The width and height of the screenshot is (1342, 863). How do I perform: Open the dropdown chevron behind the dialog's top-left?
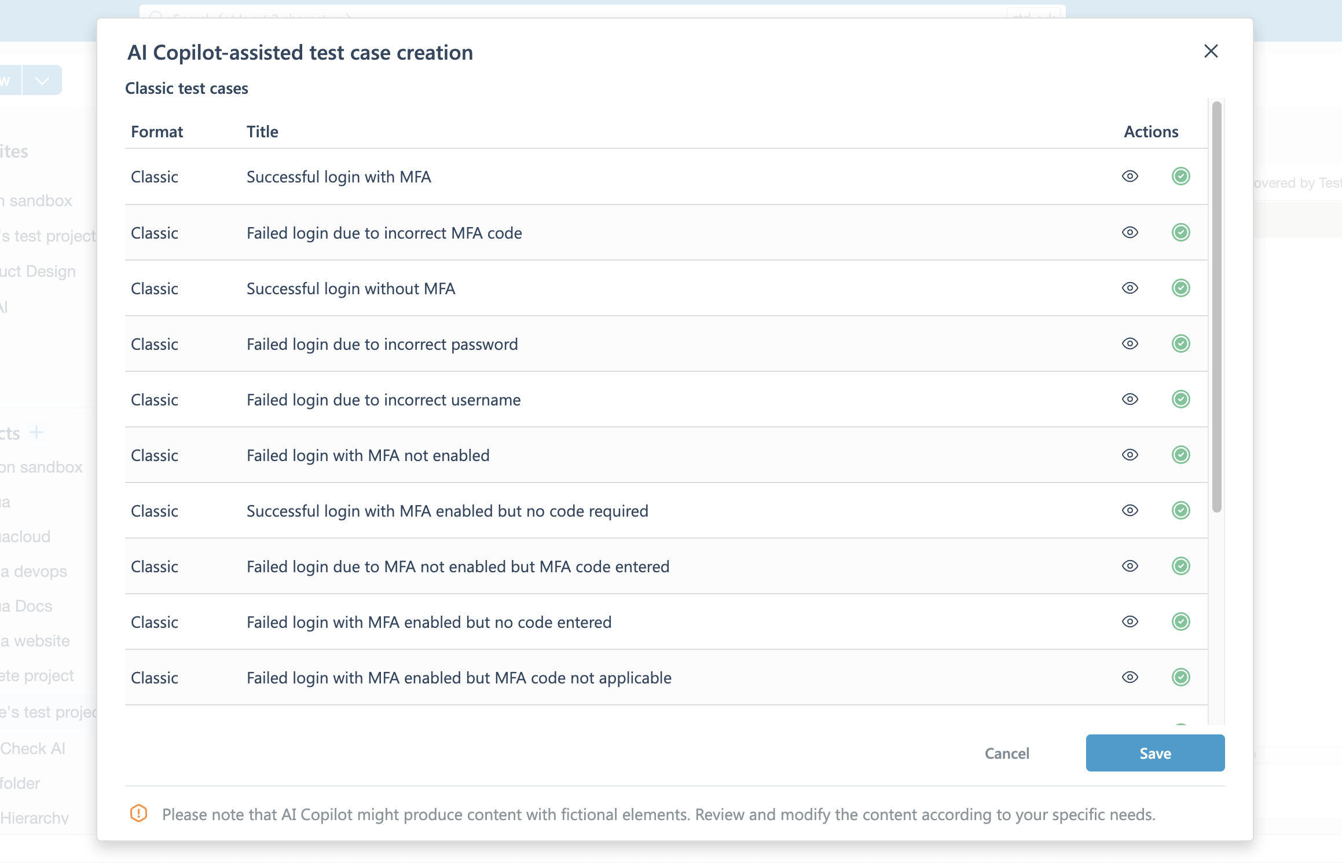pos(42,81)
